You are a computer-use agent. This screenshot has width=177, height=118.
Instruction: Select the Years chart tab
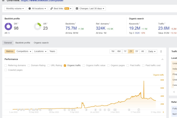point(52,51)
